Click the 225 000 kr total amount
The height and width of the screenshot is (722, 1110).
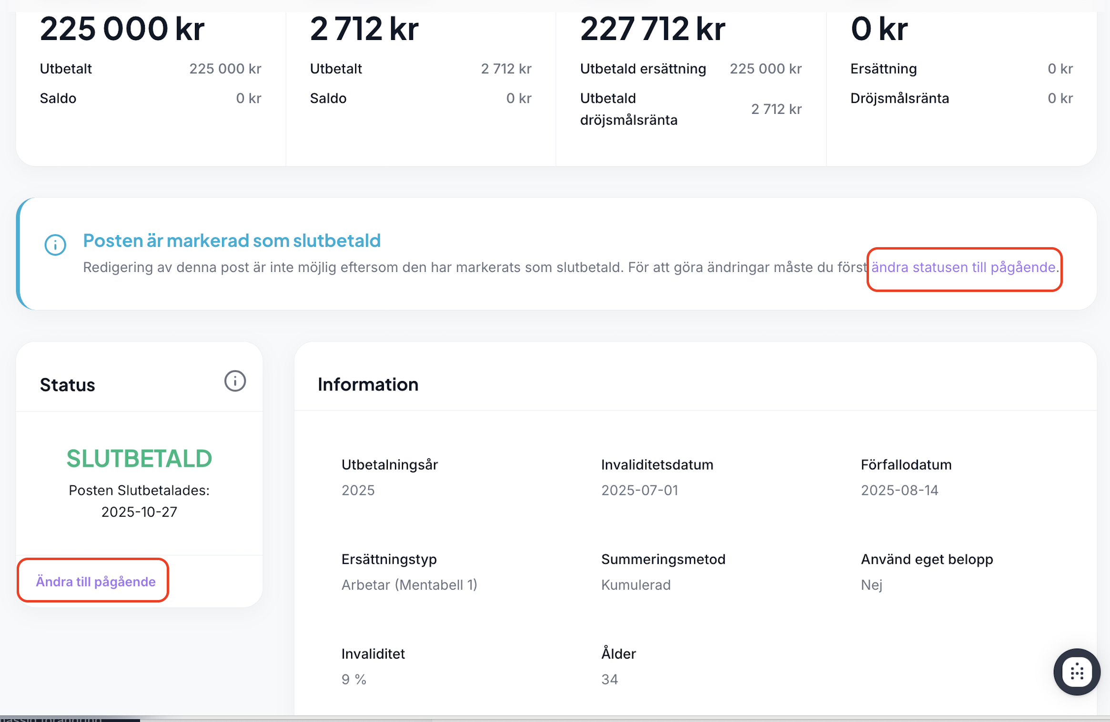point(122,29)
